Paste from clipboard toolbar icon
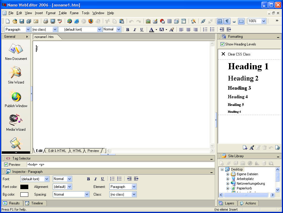Image resolution: width=283 pixels, height=213 pixels. [x=122, y=21]
